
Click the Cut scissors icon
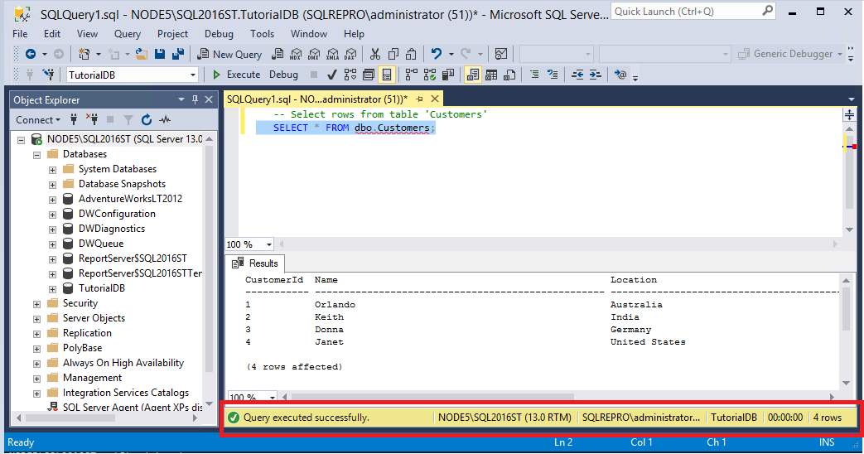(375, 54)
